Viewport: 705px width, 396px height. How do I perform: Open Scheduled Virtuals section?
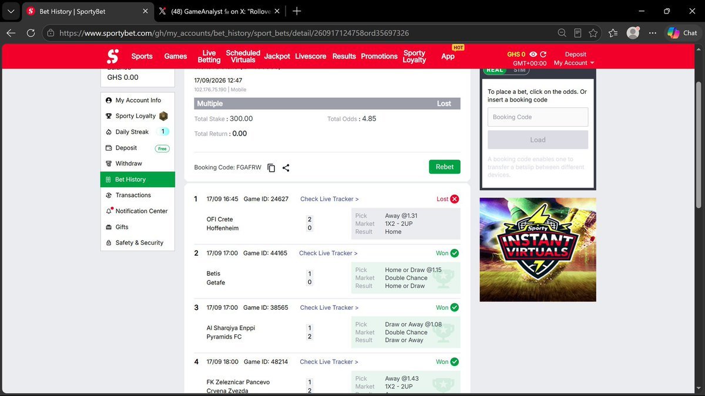243,56
